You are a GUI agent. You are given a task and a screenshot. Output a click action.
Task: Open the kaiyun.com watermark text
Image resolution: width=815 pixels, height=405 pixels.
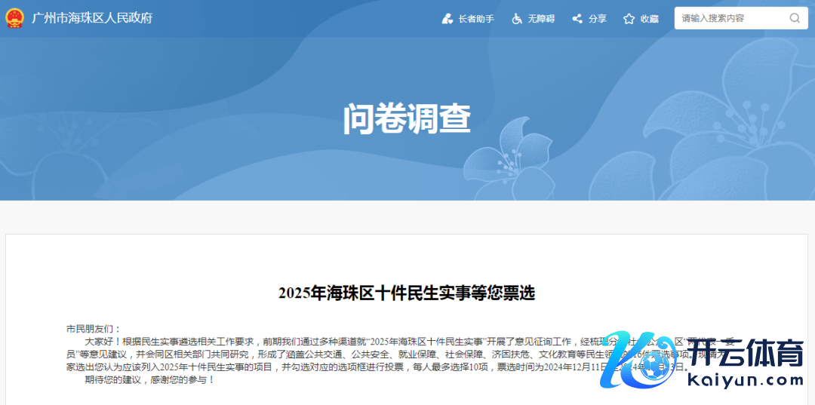coord(746,381)
